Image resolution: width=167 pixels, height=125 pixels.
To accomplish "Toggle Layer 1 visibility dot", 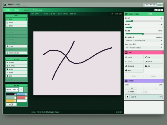I will tap(127, 97).
